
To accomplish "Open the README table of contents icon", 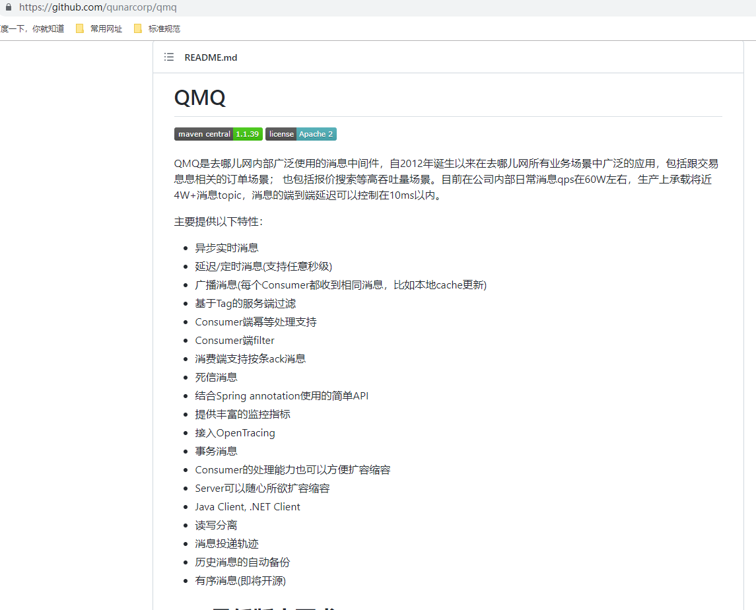I will (169, 57).
